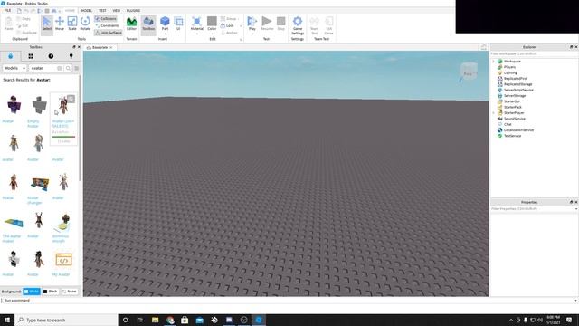Select ServerScriptService in Explorer

coord(518,90)
